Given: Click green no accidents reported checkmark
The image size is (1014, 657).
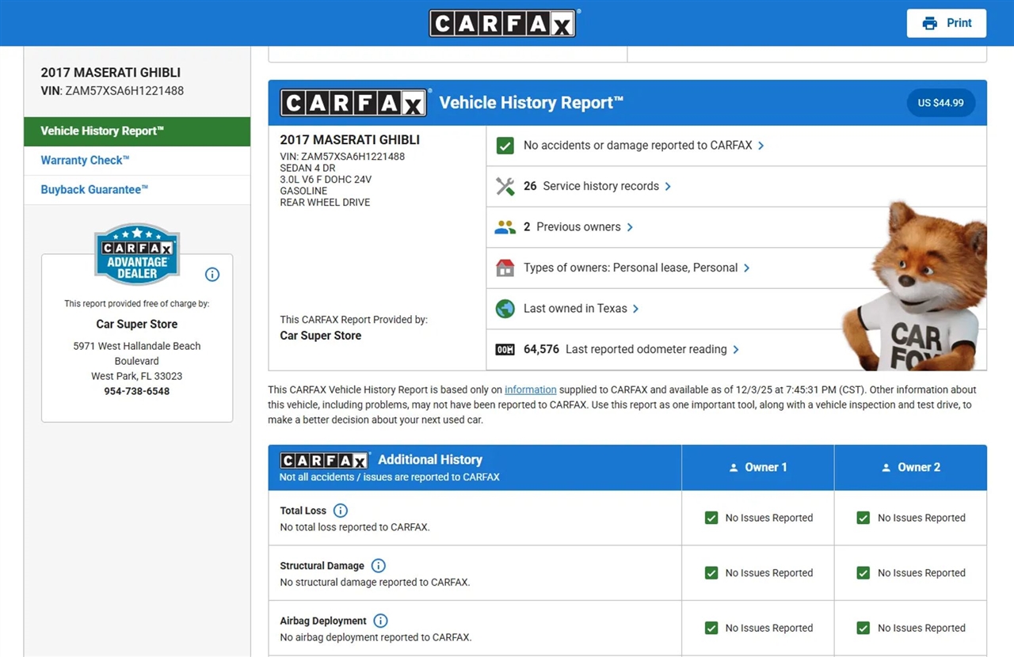Looking at the screenshot, I should (505, 146).
